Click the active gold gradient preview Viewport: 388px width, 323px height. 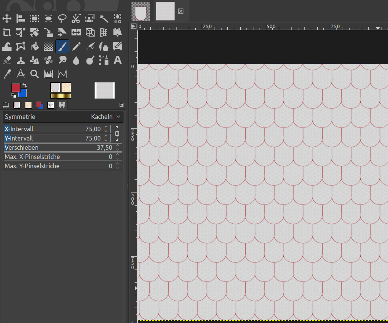pyautogui.click(x=61, y=95)
